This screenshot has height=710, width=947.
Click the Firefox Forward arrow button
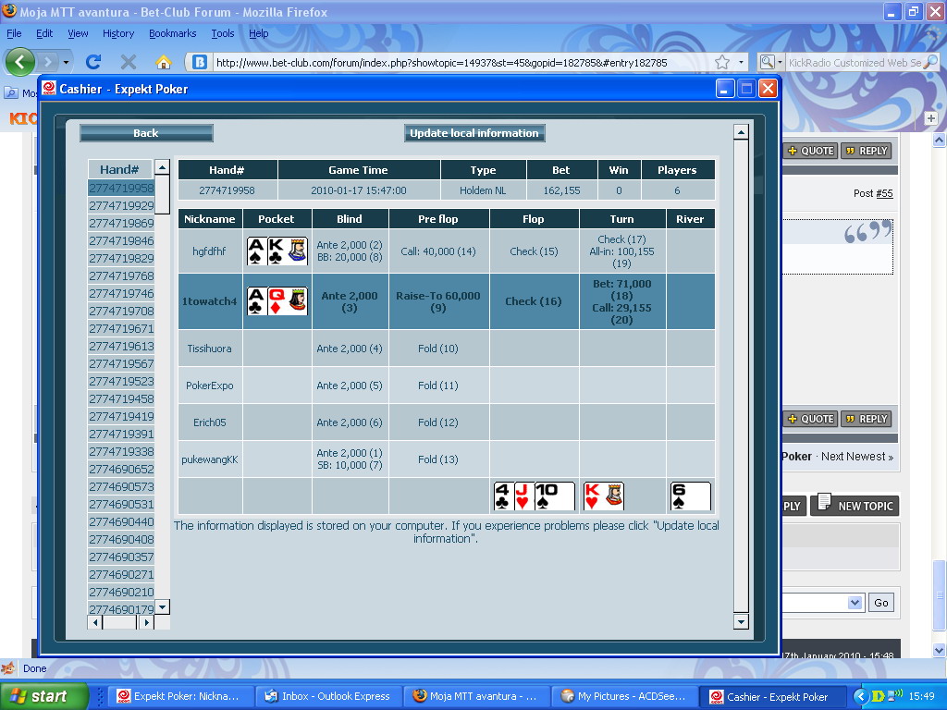[48, 62]
